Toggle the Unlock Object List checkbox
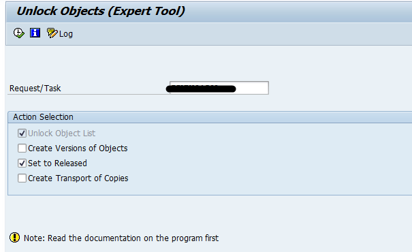Image resolution: width=412 pixels, height=252 pixels. 22,133
